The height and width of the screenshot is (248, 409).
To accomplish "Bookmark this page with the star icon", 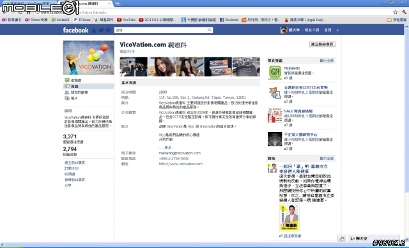I will tap(396, 12).
